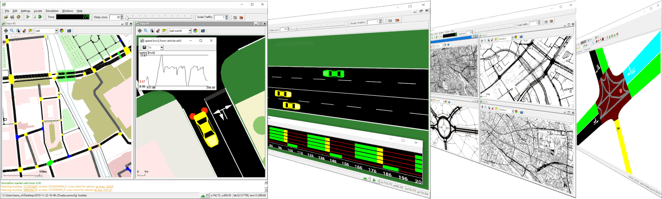Click the Scale Traffic input field
The width and height of the screenshot is (662, 199).
(220, 17)
